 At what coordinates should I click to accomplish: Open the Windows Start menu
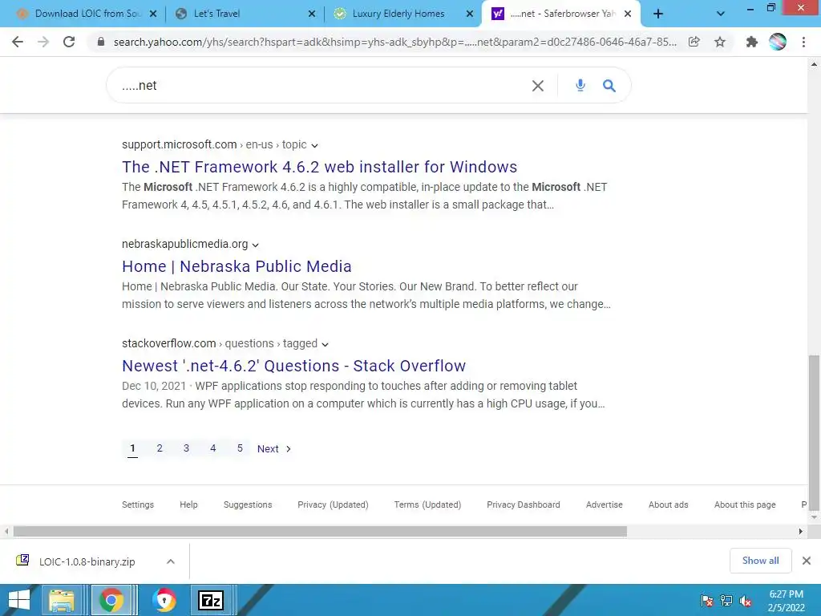point(19,600)
